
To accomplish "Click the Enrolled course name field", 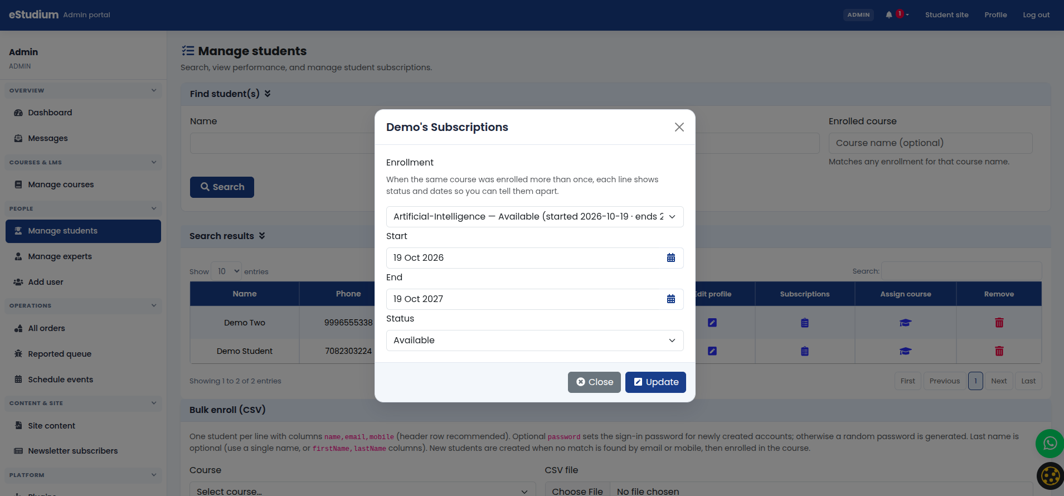I will (x=930, y=143).
